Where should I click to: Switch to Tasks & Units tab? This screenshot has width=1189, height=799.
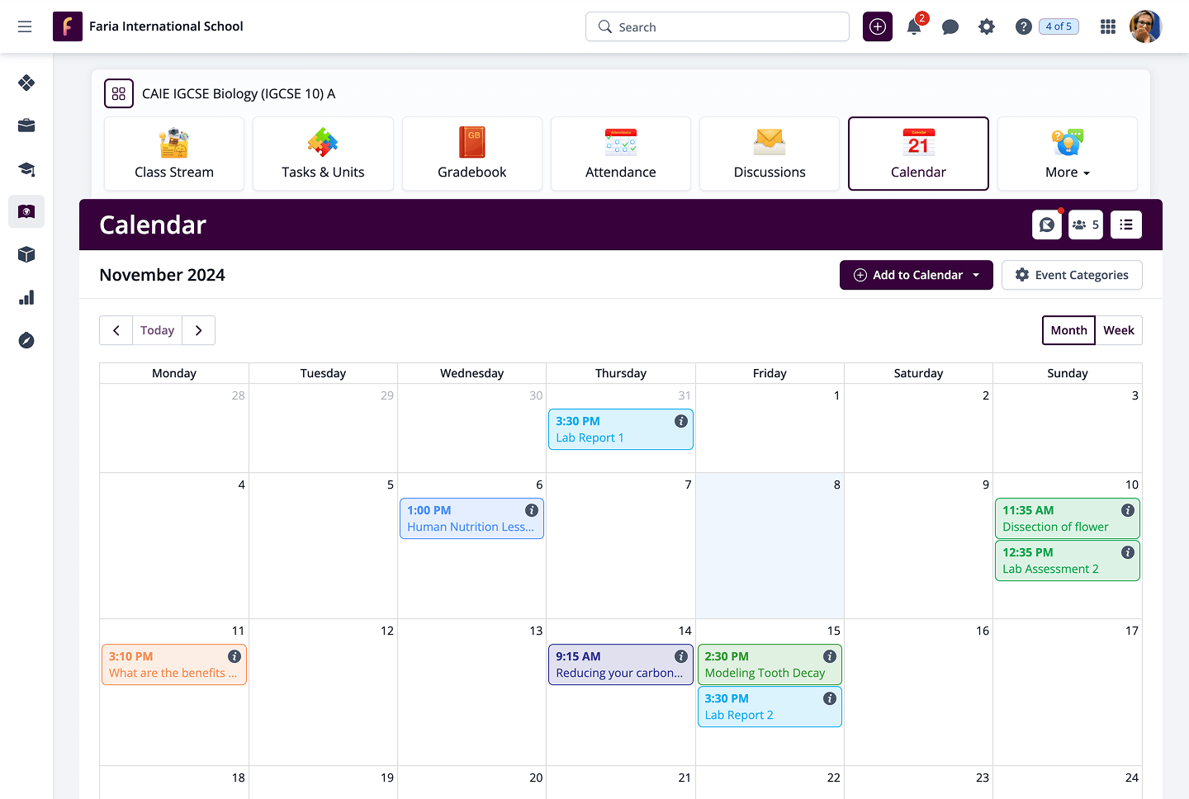click(323, 154)
